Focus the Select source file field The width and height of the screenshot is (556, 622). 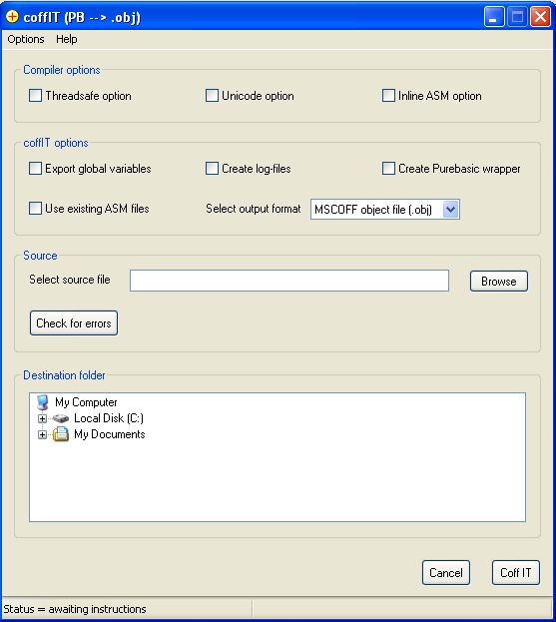pyautogui.click(x=289, y=281)
